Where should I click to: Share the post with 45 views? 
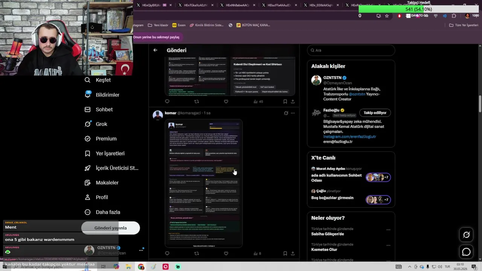click(293, 102)
